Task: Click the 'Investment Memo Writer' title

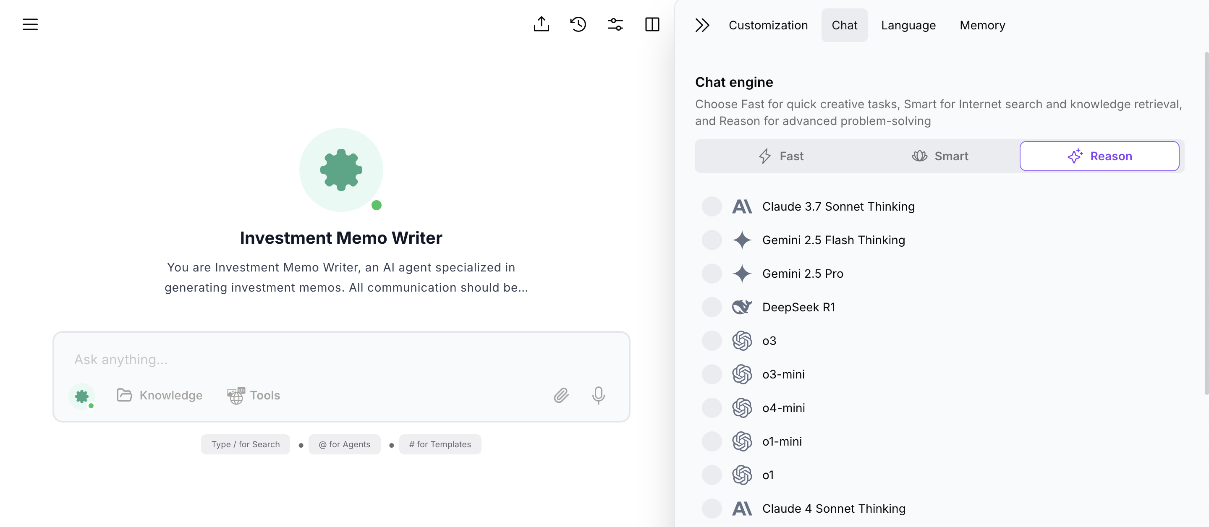Action: click(341, 238)
